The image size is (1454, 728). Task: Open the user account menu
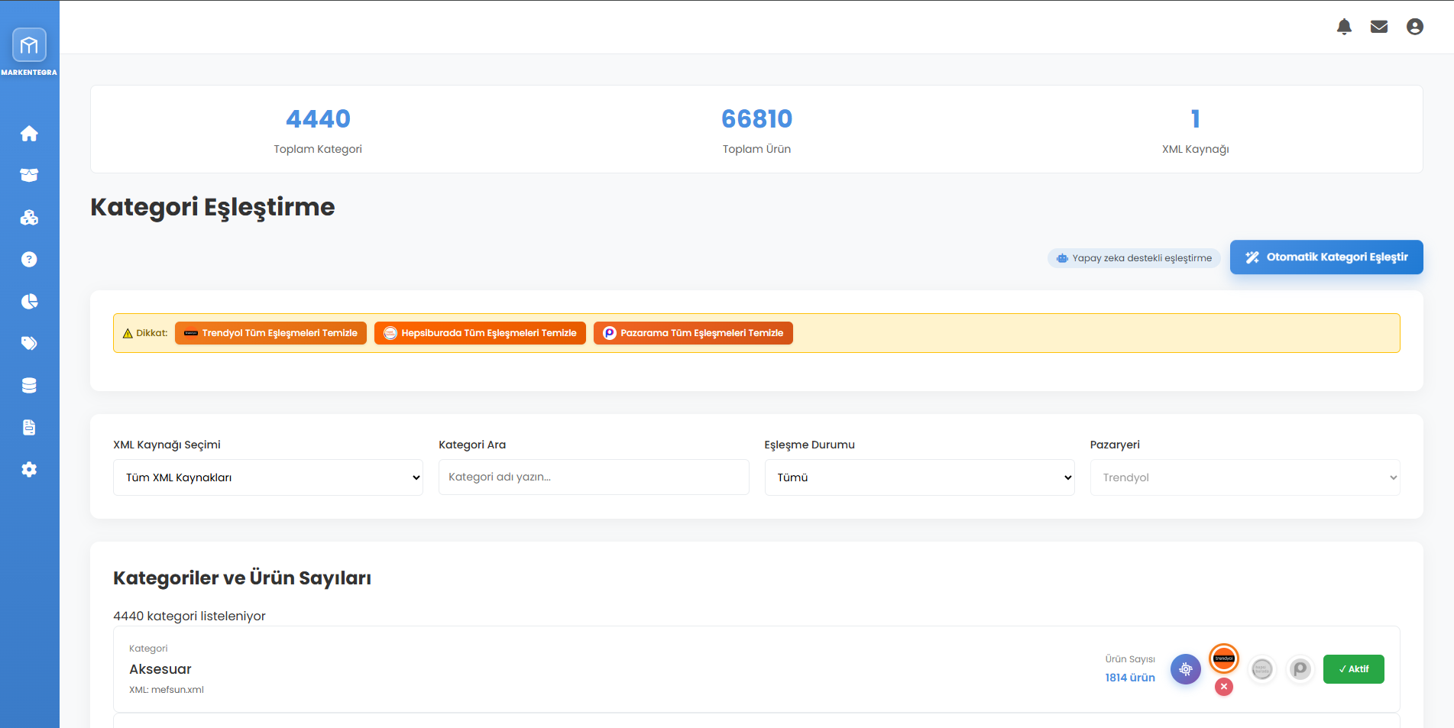[1414, 27]
